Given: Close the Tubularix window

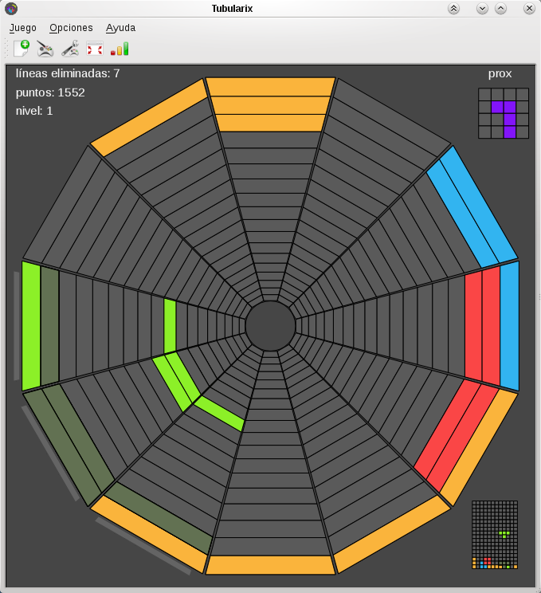Looking at the screenshot, I should pyautogui.click(x=529, y=8).
